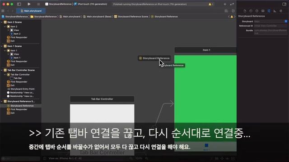Show the Size inspector
The image size is (289, 162).
[x=275, y=11]
